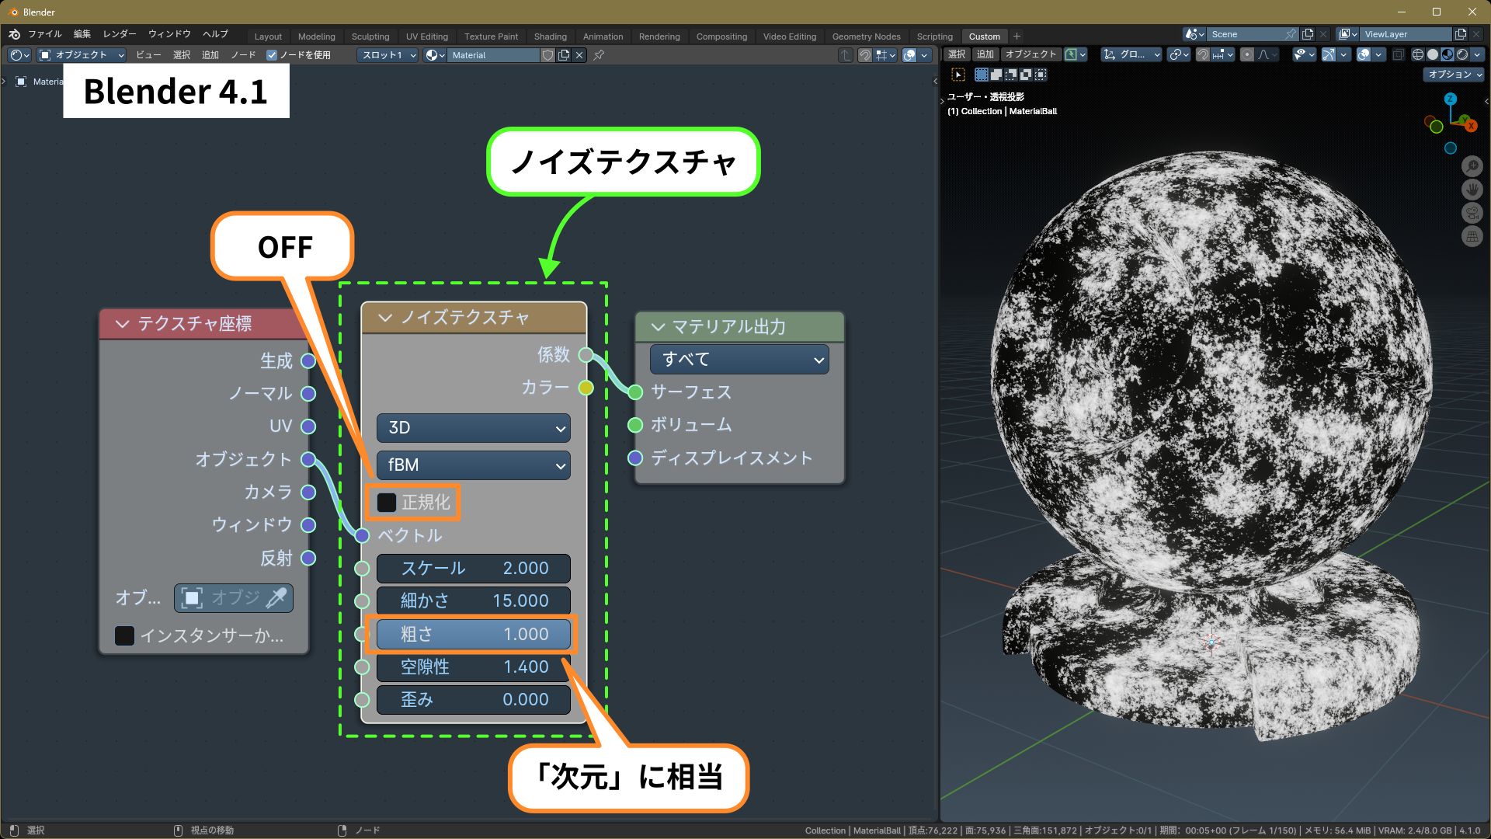This screenshot has width=1491, height=839.
Task: Click the camera view icon in the viewport sidebar
Action: click(x=1472, y=213)
